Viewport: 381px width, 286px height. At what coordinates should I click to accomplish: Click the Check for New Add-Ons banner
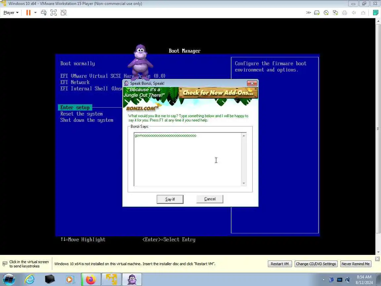(218, 93)
